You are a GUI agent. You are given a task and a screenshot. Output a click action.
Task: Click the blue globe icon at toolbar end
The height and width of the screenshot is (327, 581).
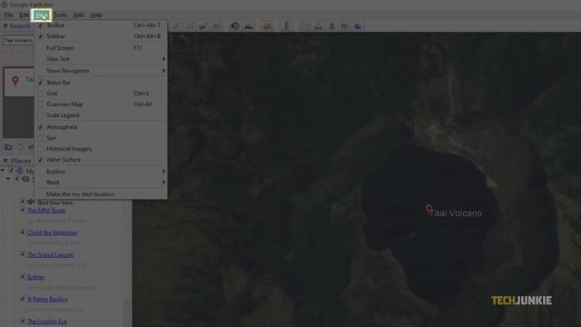(359, 25)
